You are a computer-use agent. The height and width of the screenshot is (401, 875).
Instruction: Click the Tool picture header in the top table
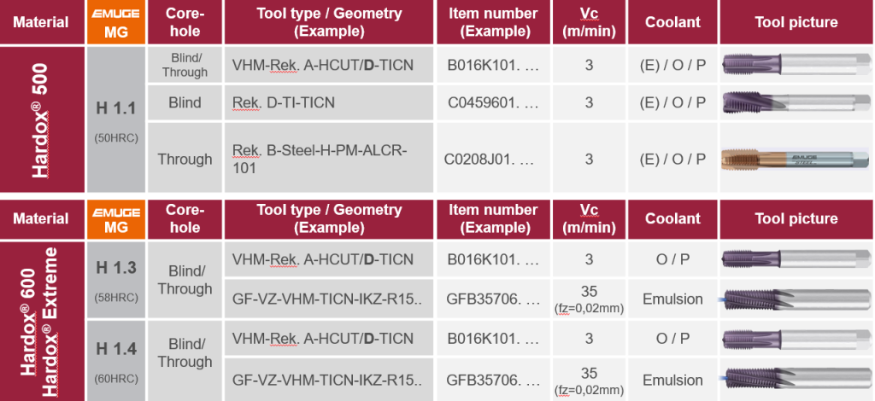pyautogui.click(x=796, y=22)
